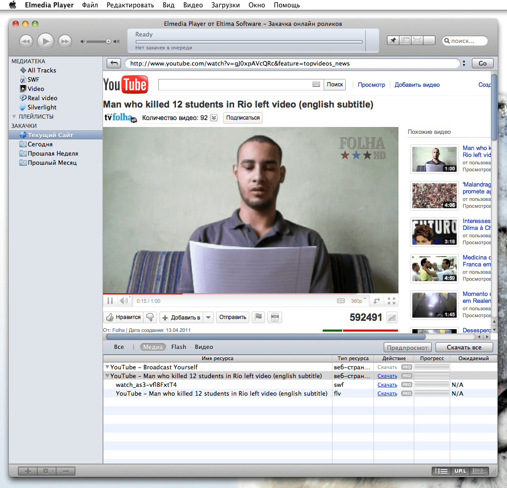Screen dimensions: 507x488
Task: Adjust the player volume slider
Action: coord(100,42)
